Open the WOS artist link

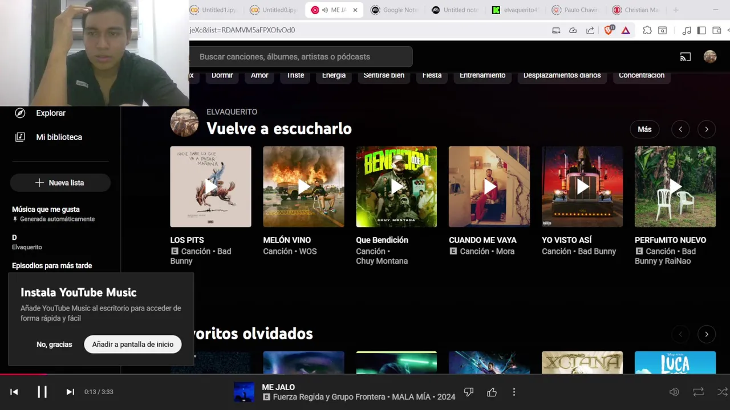coord(307,251)
